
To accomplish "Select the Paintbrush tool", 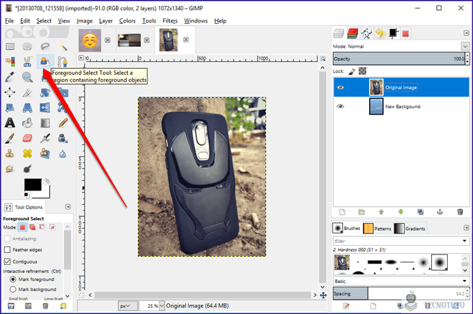I will coord(10,139).
